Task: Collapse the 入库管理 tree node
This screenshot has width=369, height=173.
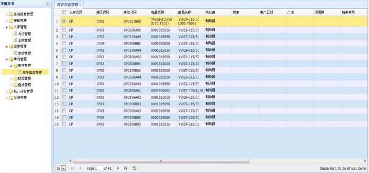Action: [7, 27]
